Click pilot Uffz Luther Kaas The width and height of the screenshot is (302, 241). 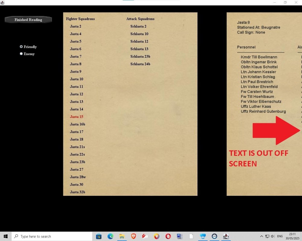pyautogui.click(x=256, y=106)
